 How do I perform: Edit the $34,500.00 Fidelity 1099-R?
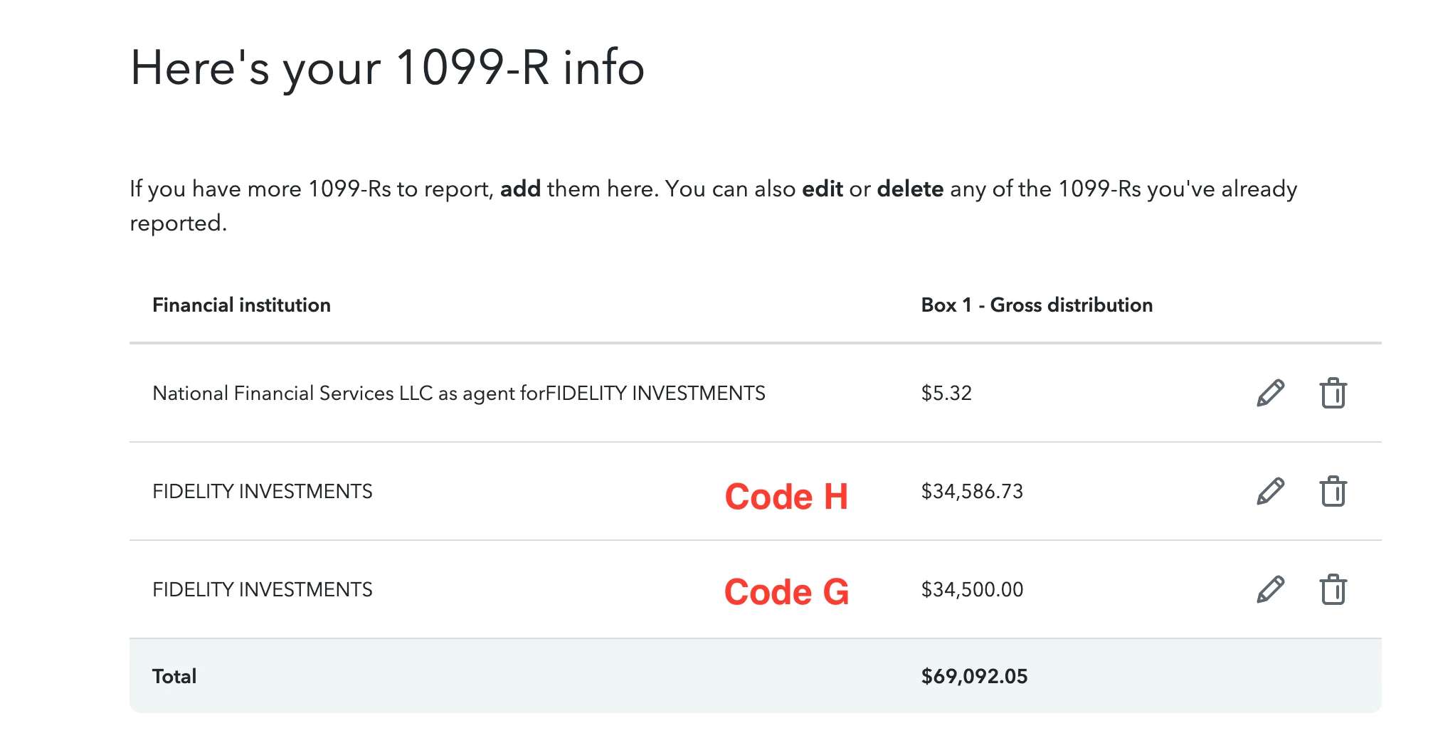point(1270,589)
